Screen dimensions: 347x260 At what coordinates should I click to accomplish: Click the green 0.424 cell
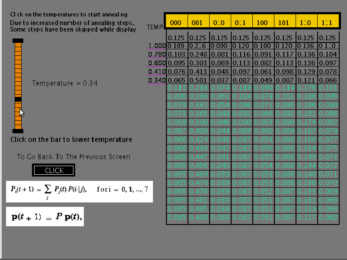coord(198,139)
